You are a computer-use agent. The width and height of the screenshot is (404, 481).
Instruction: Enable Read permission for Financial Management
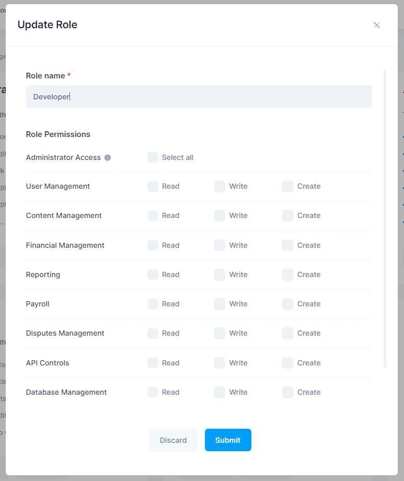[x=153, y=245]
